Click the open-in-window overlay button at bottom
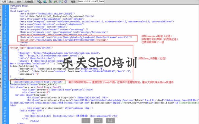The image size is (199, 124). pyautogui.click(x=110, y=121)
